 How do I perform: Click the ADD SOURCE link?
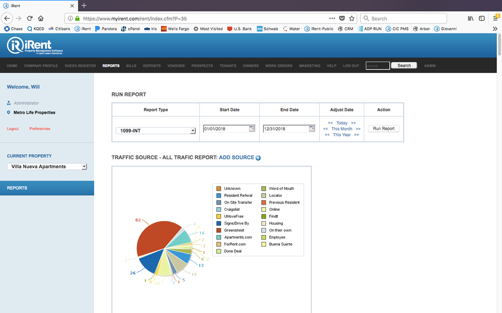pos(237,158)
